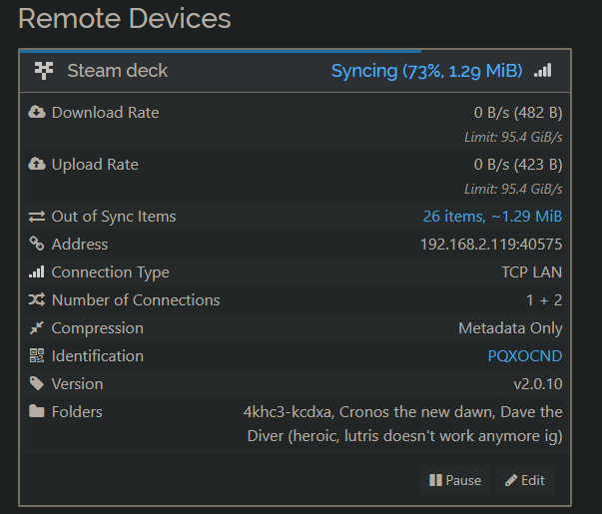Click the Identification QR code icon
Image resolution: width=602 pixels, height=514 pixels.
[37, 356]
